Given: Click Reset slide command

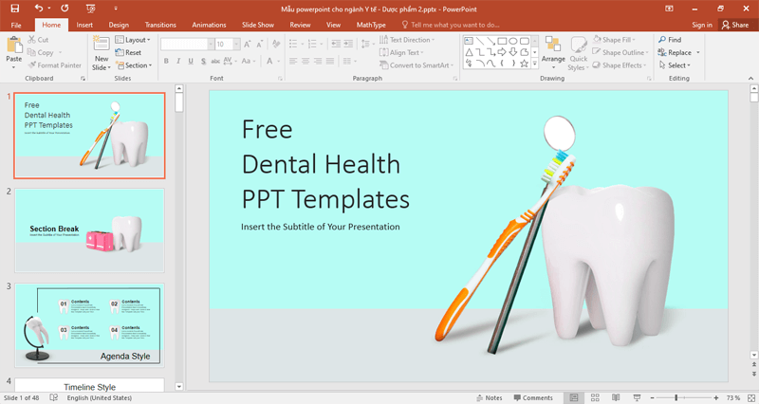Looking at the screenshot, I should (128, 52).
